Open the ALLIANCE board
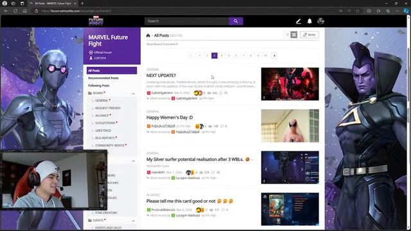The width and height of the screenshot is (411, 231). pos(102,116)
